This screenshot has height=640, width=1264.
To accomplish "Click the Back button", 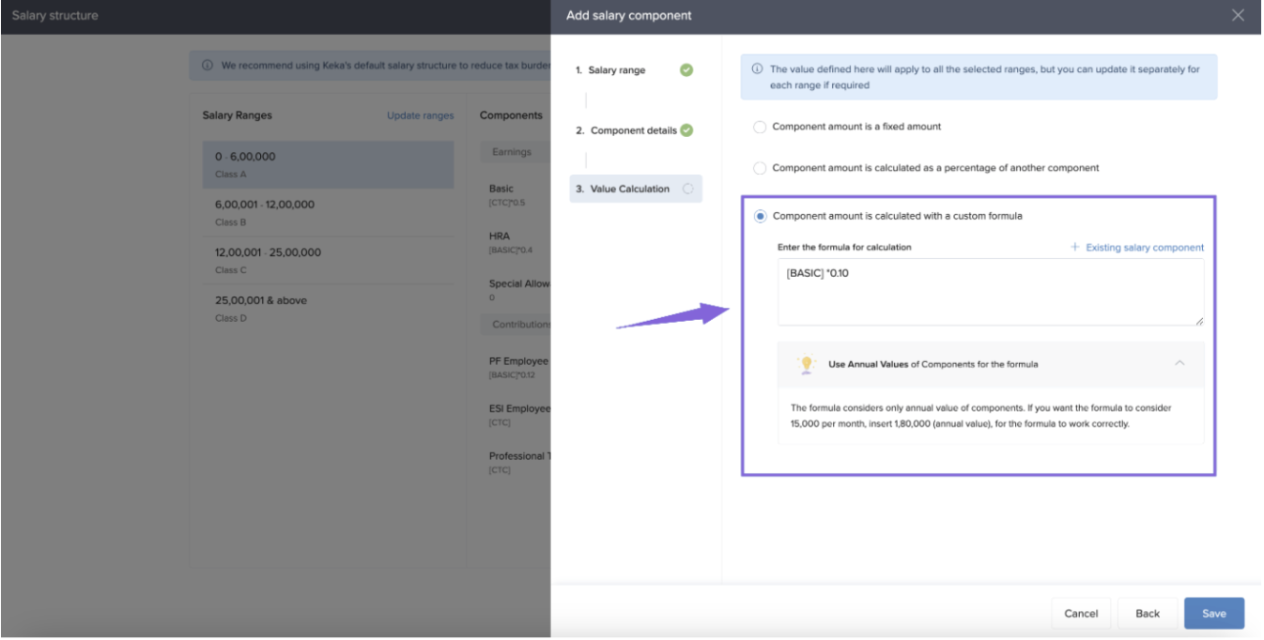I will coord(1148,613).
